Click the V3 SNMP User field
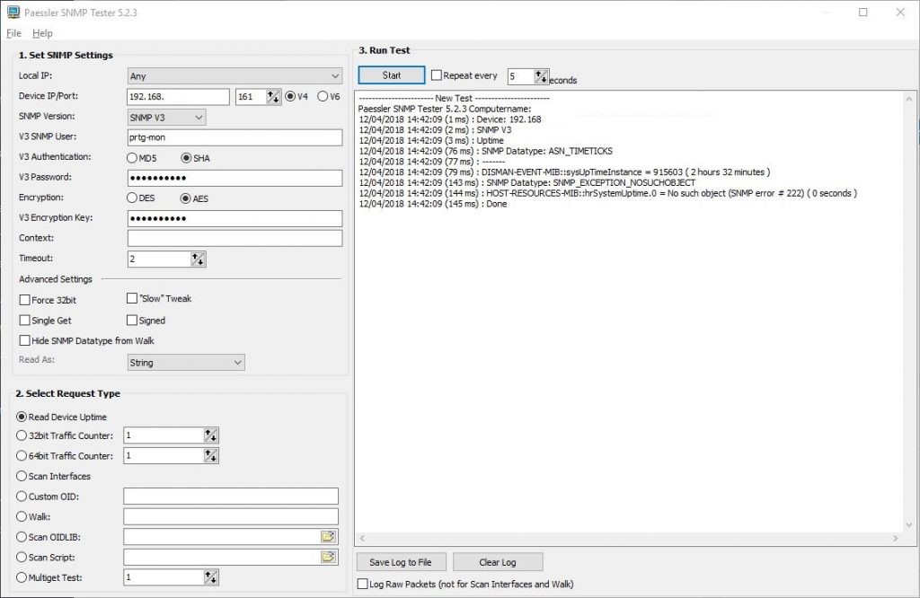Image resolution: width=920 pixels, height=598 pixels. [x=234, y=137]
